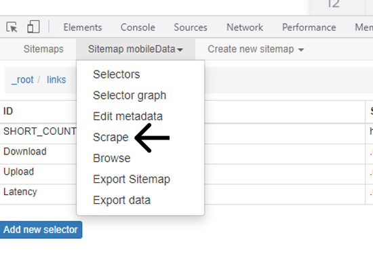Choose Browse from the sitemap menu
Screen dimensions: 373x254
pos(112,158)
